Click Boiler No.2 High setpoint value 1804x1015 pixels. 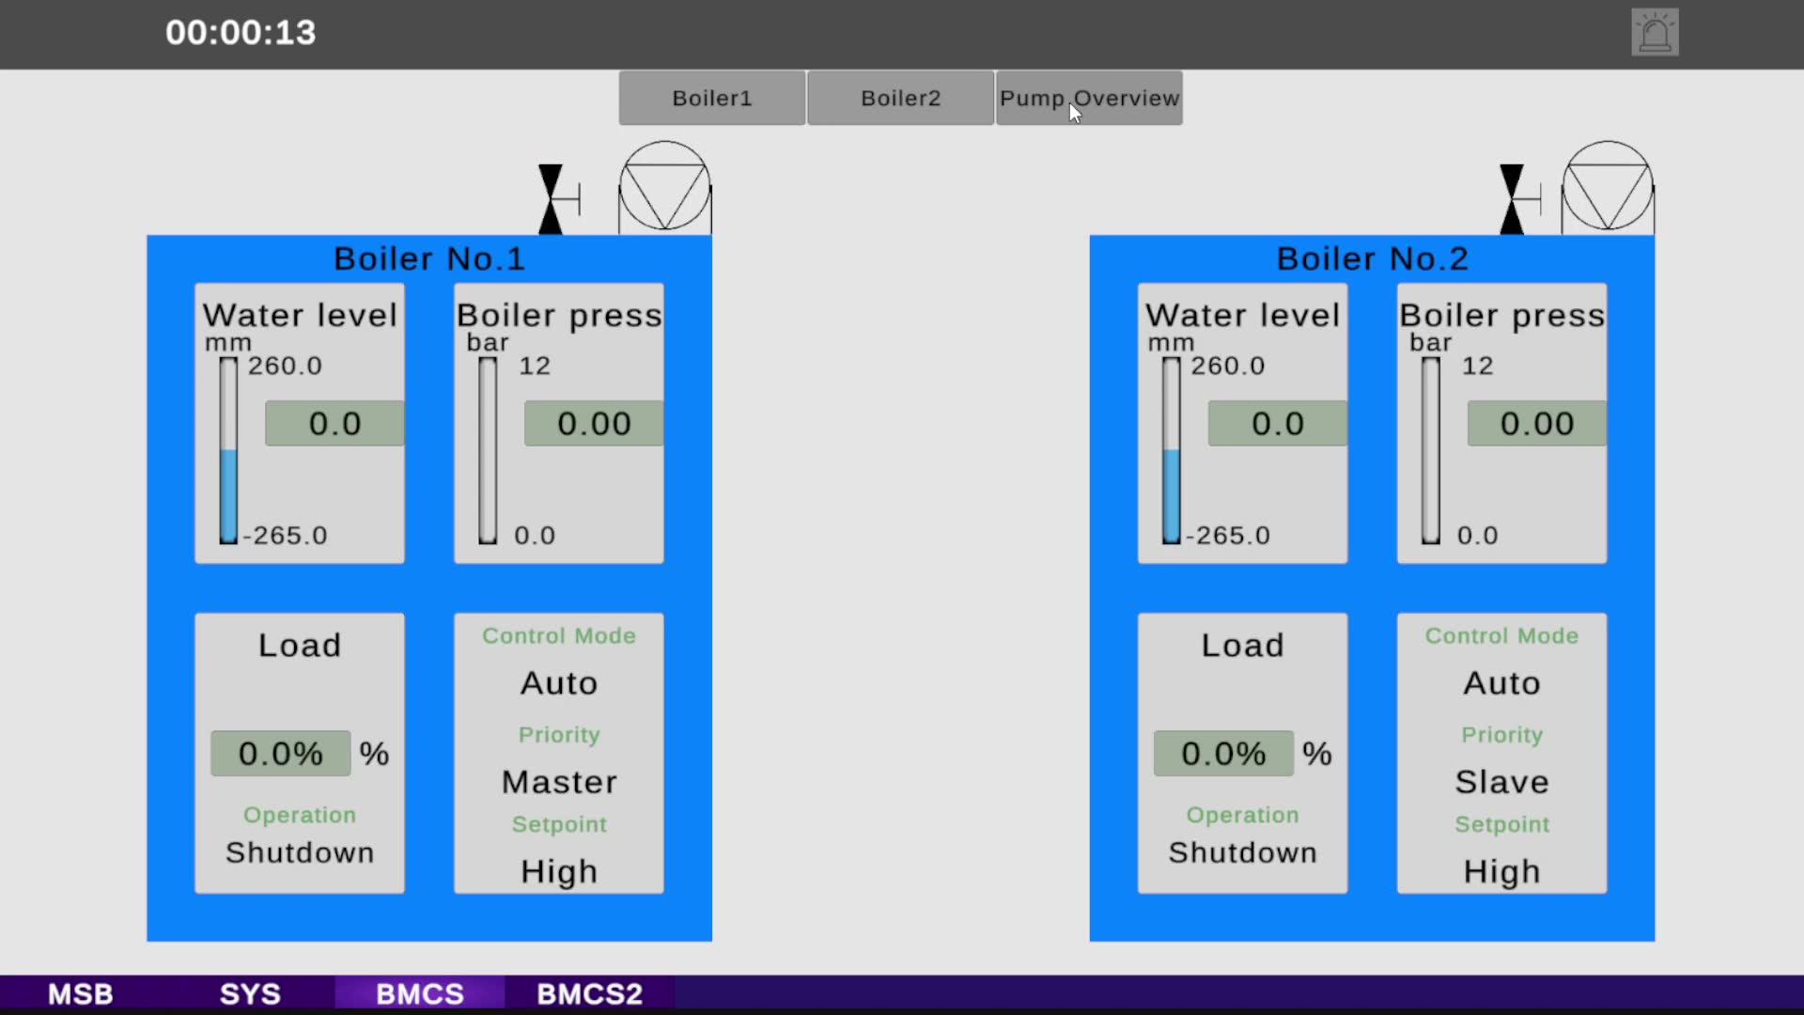[x=1501, y=872]
